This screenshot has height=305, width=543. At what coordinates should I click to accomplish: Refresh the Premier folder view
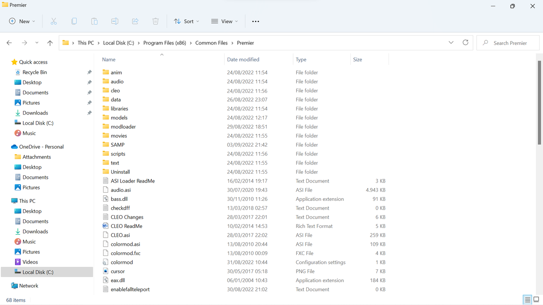tap(465, 43)
